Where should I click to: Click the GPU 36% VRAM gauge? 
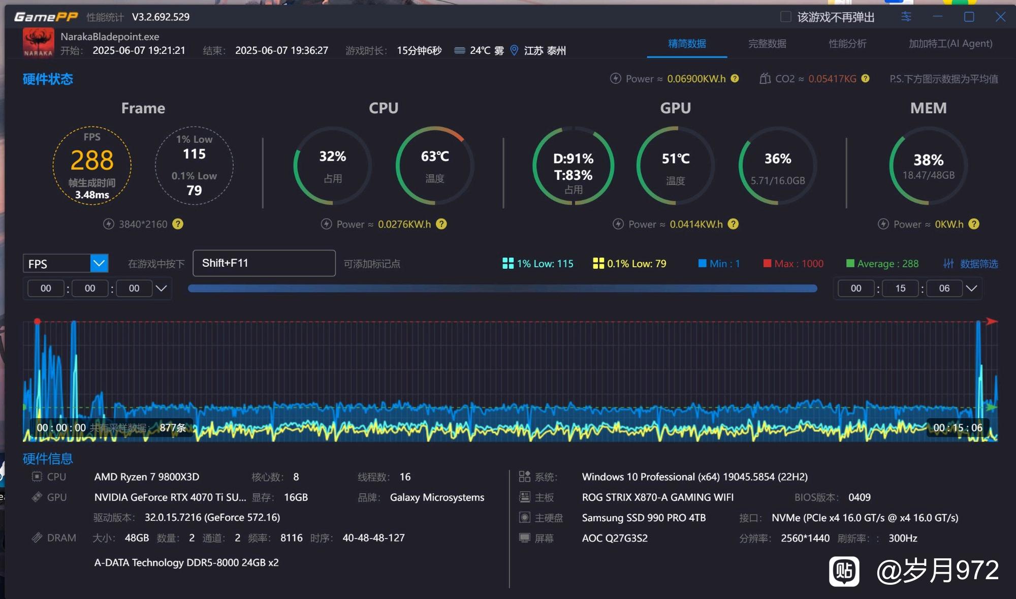click(778, 166)
